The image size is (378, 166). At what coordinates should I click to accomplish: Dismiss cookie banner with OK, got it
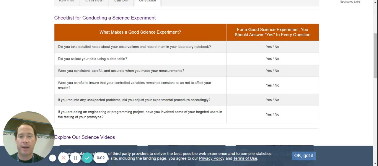pyautogui.click(x=304, y=156)
